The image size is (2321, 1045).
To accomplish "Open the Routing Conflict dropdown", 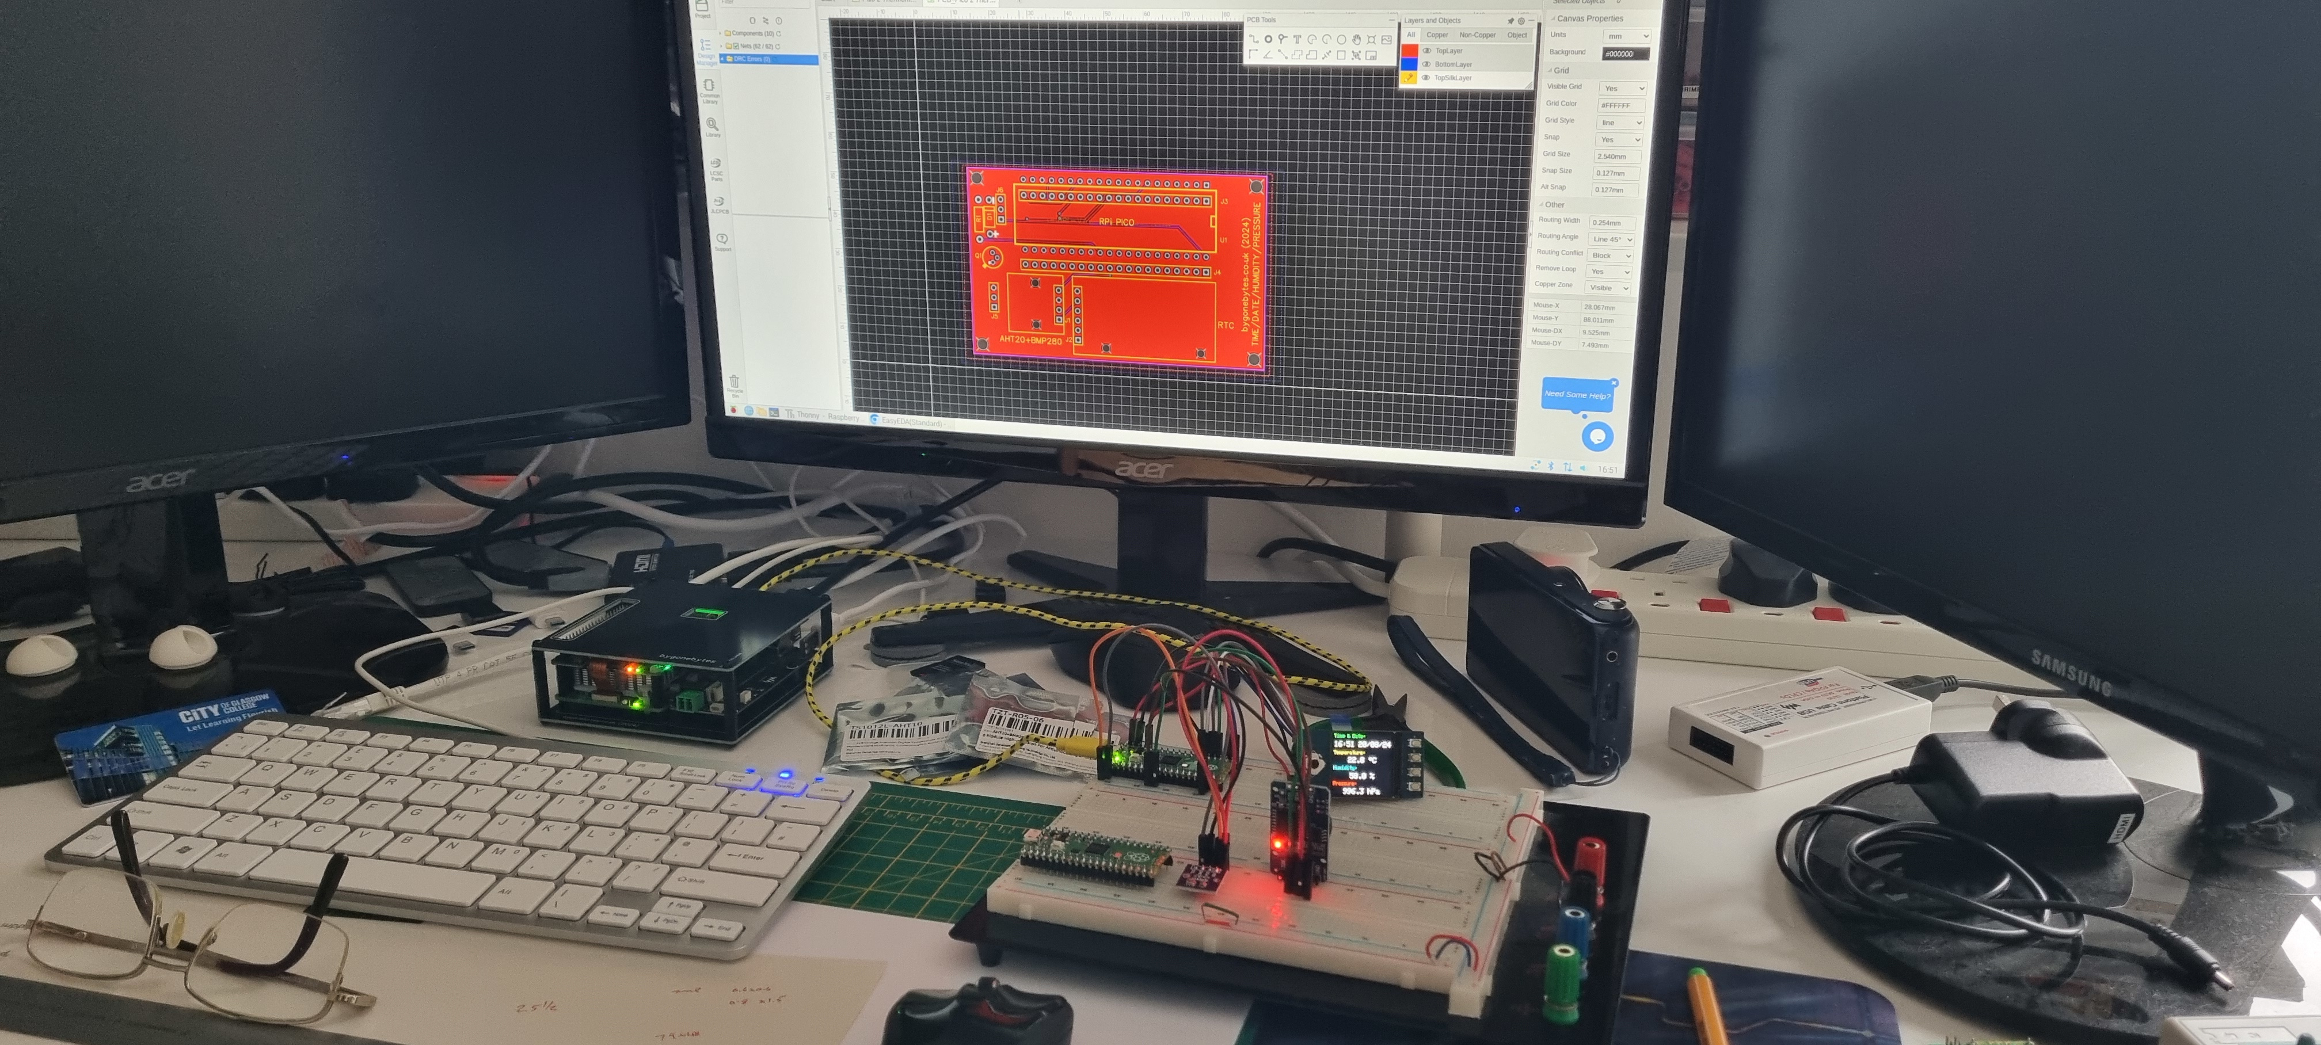I will 1610,256.
